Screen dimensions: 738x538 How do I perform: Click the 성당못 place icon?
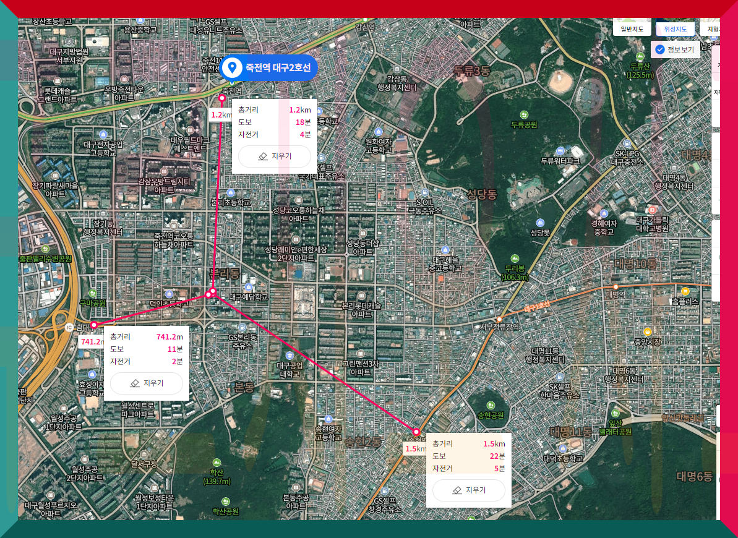(x=540, y=223)
